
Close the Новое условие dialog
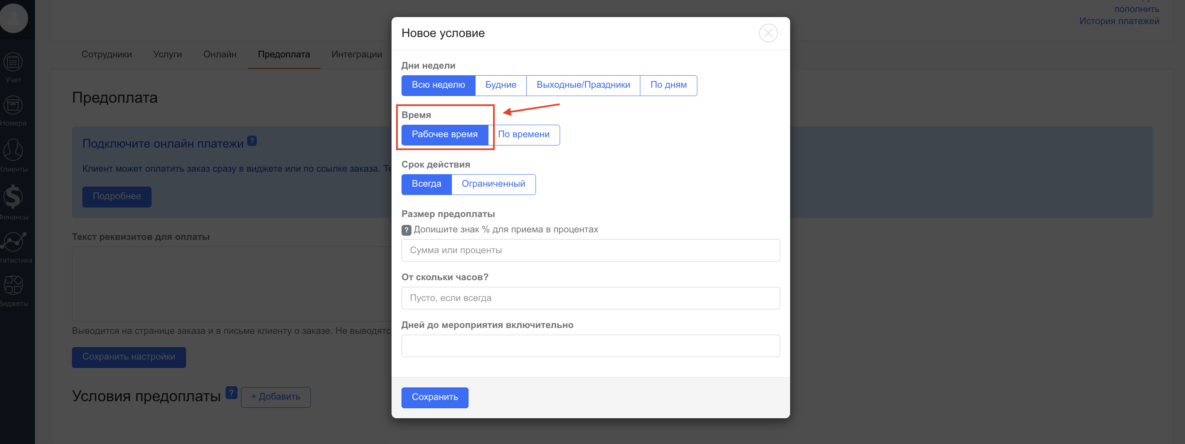point(768,33)
